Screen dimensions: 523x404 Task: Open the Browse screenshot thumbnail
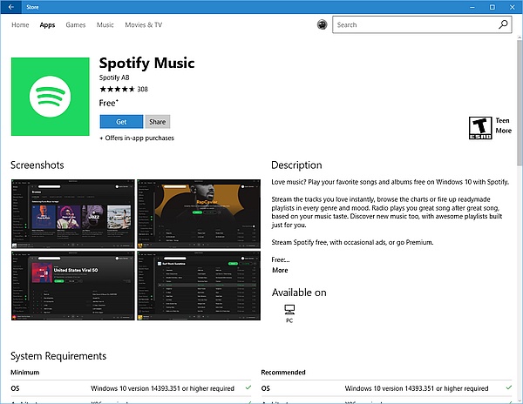pos(72,214)
